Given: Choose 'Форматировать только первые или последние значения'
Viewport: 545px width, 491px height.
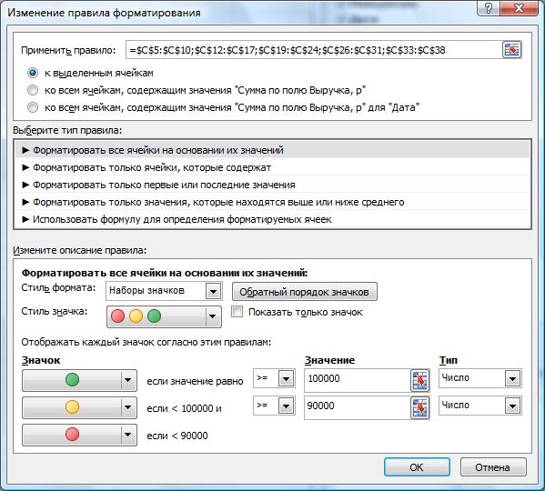Looking at the screenshot, I should point(272,185).
